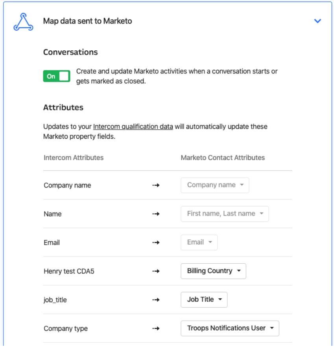Click the Intercom Attributes column header

coord(74,158)
